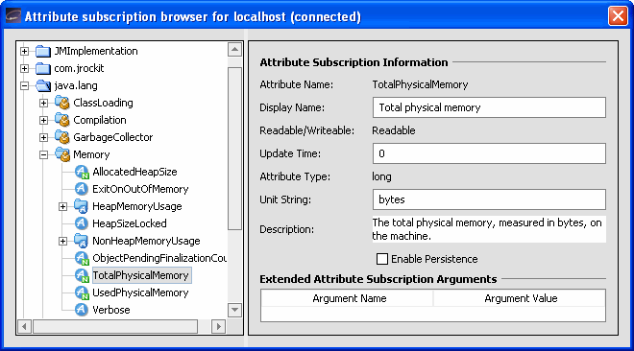Select the JMImplementation tree item
Screen dimensions: 634x351
point(96,51)
